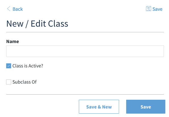Click the word 'Edit' in the heading
This screenshot has width=169, height=117.
[x=39, y=24]
